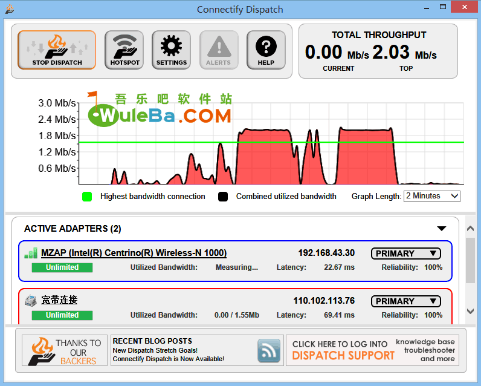Click the adapter list scrollbar up arrow
Image resolution: width=481 pixels, height=386 pixels.
coord(470,229)
